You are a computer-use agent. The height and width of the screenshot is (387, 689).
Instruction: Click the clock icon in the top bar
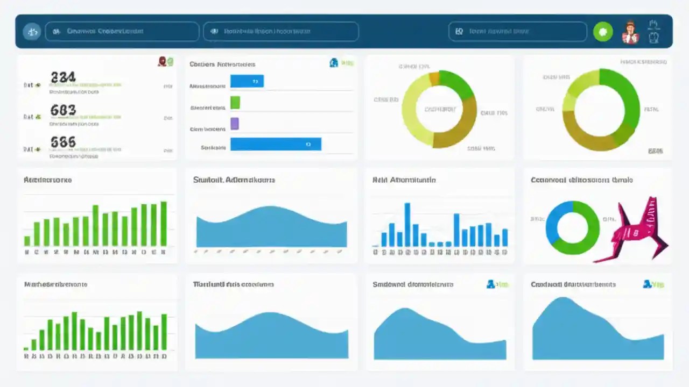coord(653,37)
